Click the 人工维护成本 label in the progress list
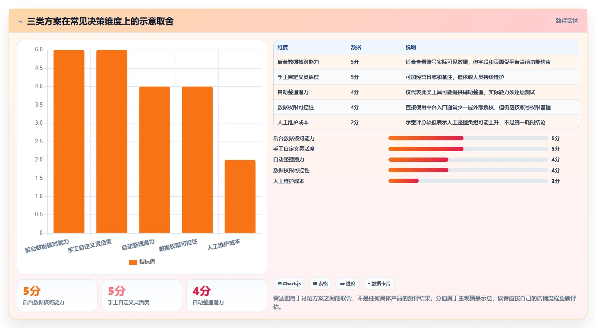596x328 pixels. (289, 181)
